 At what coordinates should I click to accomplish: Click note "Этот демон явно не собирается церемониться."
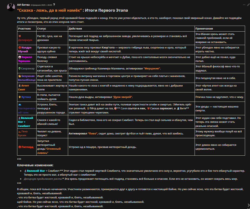click(x=216, y=147)
